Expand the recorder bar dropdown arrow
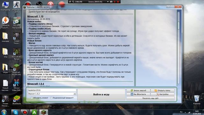Screen dimensions: 204x115 (x=108, y=2)
